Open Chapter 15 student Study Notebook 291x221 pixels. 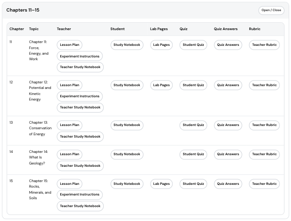[127, 183]
